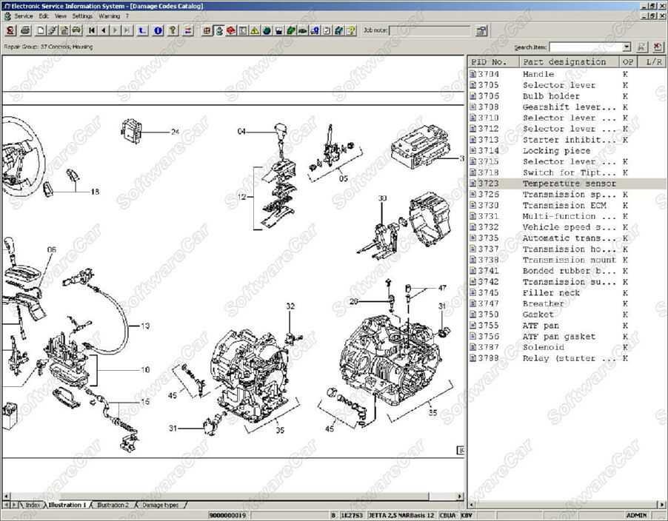Screen dimensions: 668x521
Task: Click the yellow warning triangle toolbar icon
Action: pos(254,30)
